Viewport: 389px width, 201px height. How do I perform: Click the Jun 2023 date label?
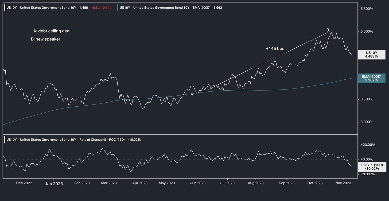[x=198, y=183]
